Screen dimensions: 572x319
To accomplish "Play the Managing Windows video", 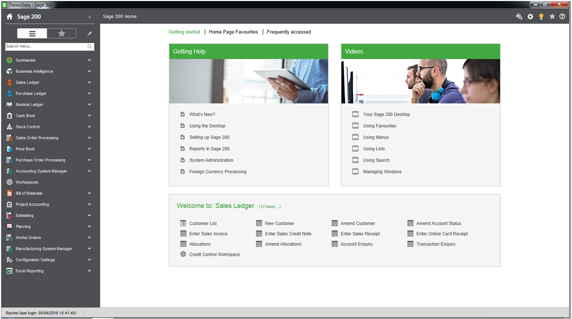I will coord(382,171).
